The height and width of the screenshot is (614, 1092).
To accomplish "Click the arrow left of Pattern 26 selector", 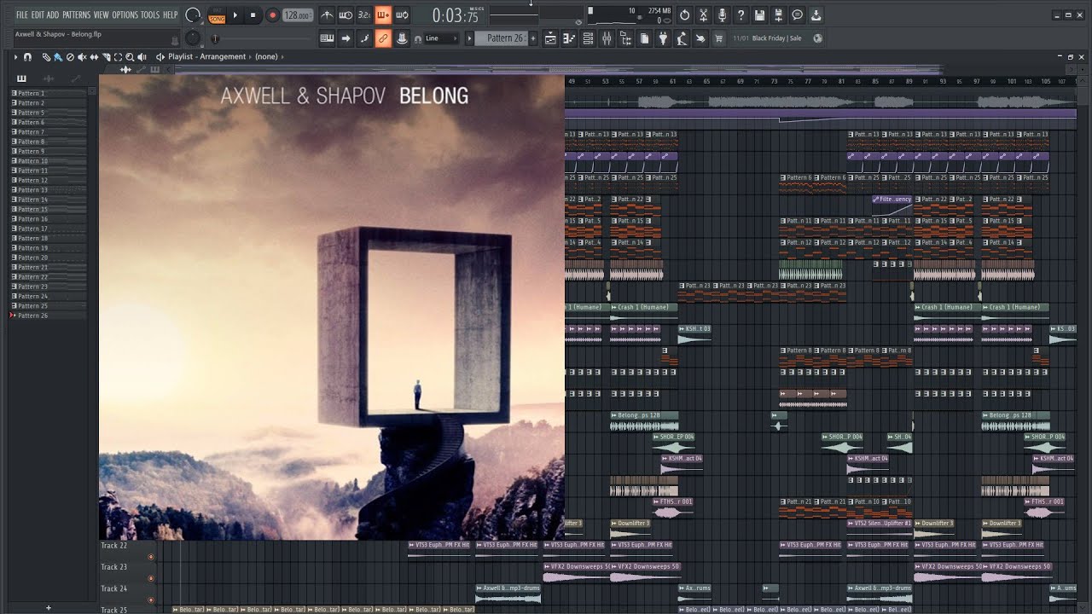I will (469, 38).
